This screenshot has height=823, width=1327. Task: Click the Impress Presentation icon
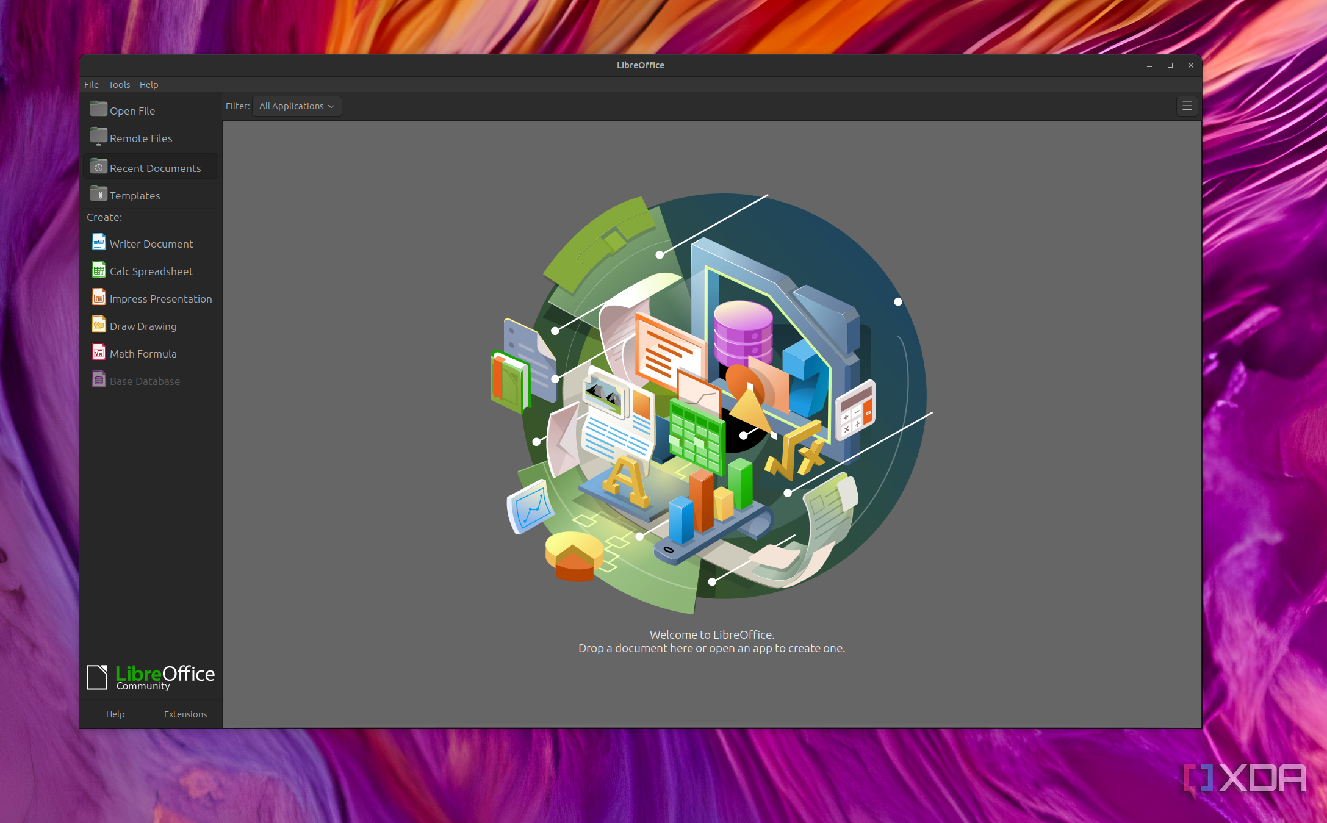tap(98, 298)
